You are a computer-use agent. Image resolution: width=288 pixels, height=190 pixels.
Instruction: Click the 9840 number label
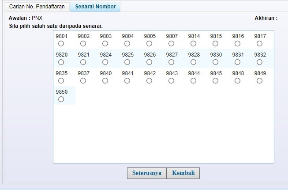(x=106, y=73)
